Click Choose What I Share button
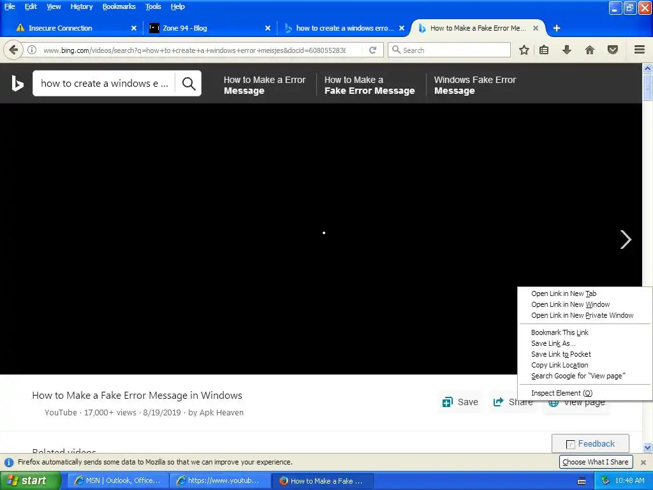 [x=596, y=462]
